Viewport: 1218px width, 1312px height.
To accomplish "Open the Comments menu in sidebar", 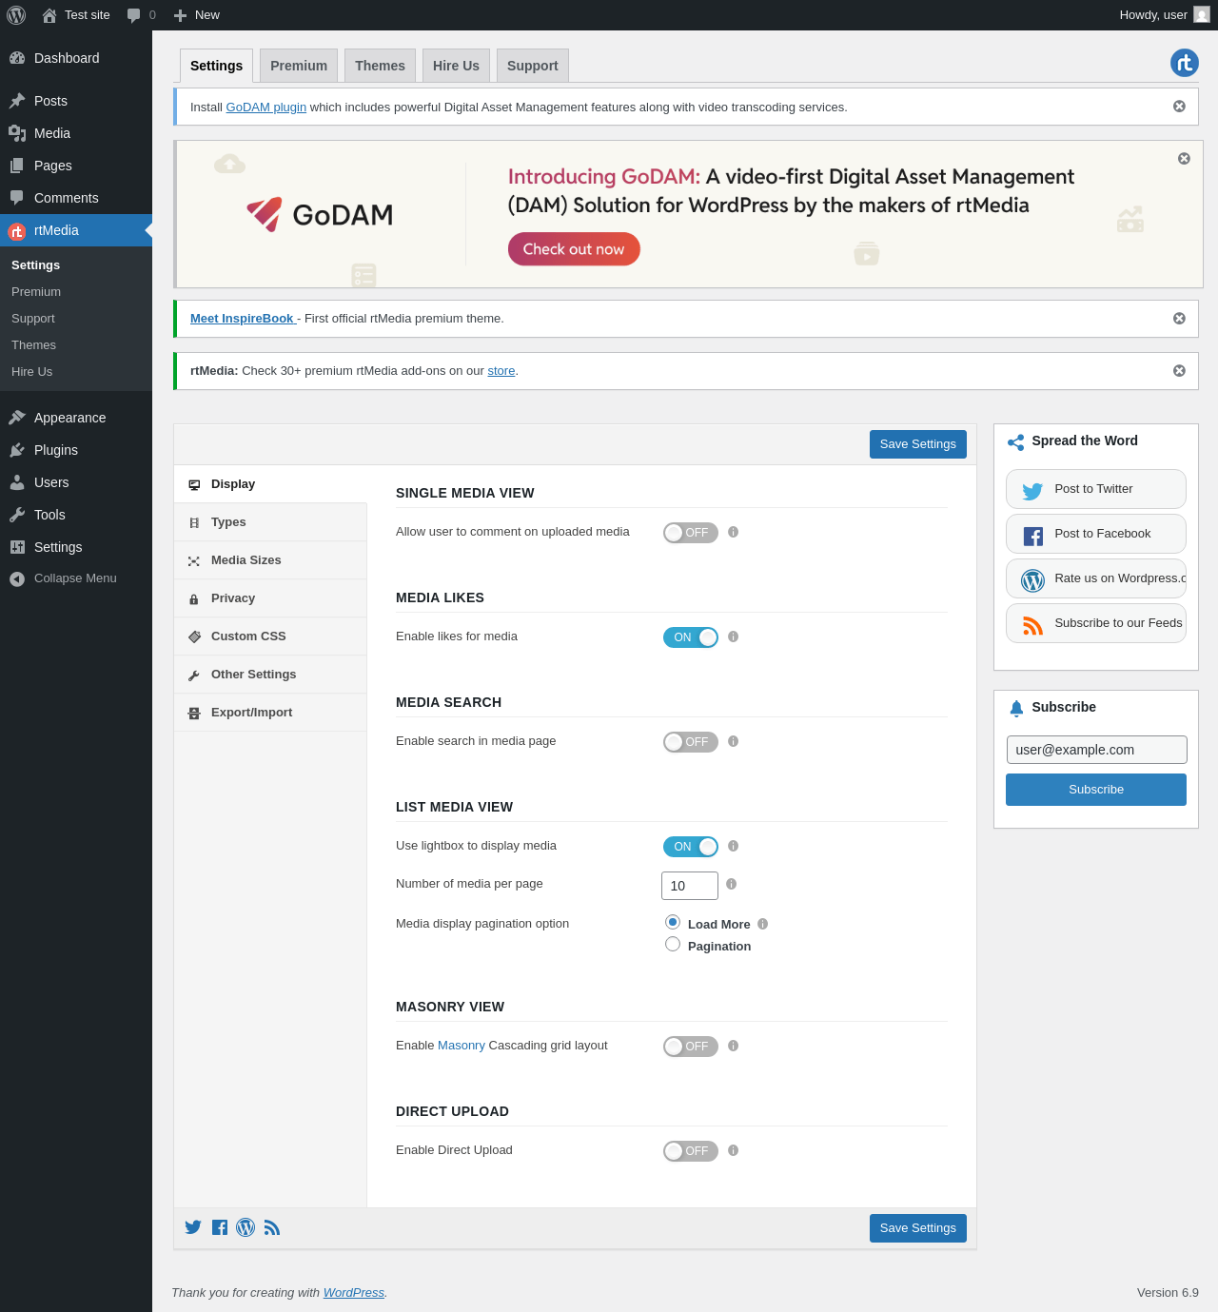I will 76,198.
